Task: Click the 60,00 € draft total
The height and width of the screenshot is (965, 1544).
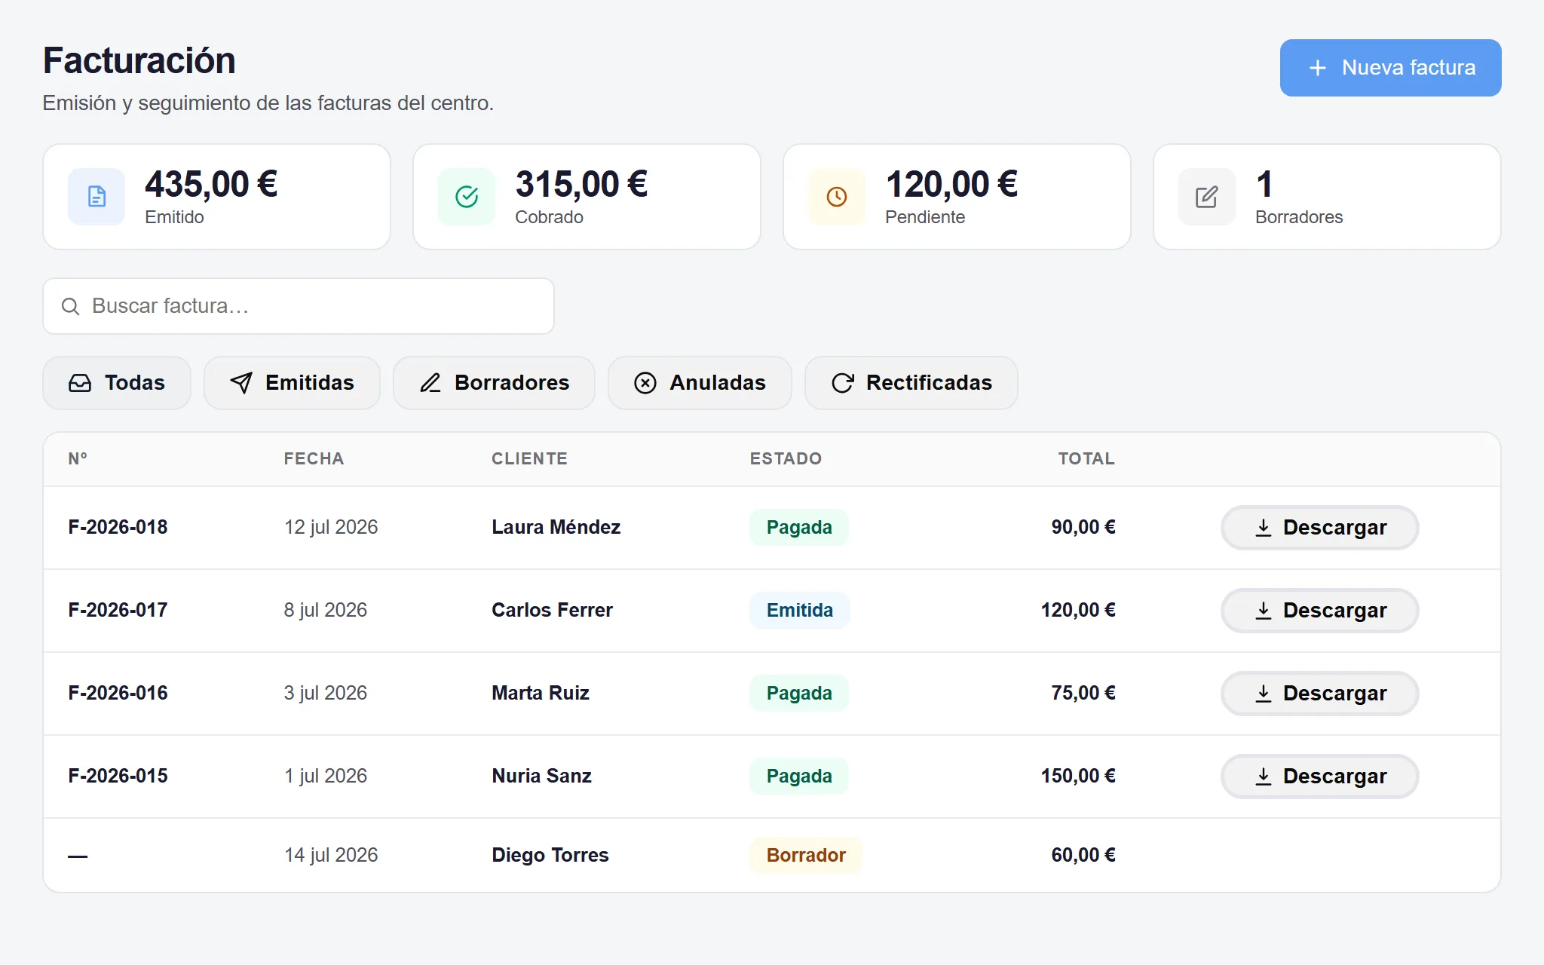Action: tap(1083, 855)
